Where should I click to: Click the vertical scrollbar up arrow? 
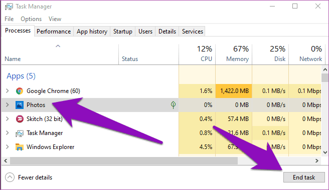pyautogui.click(x=325, y=69)
